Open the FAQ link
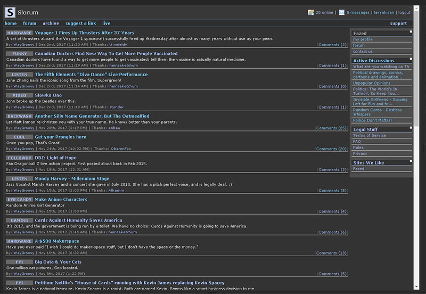The height and width of the screenshot is (294, 426). (357, 142)
